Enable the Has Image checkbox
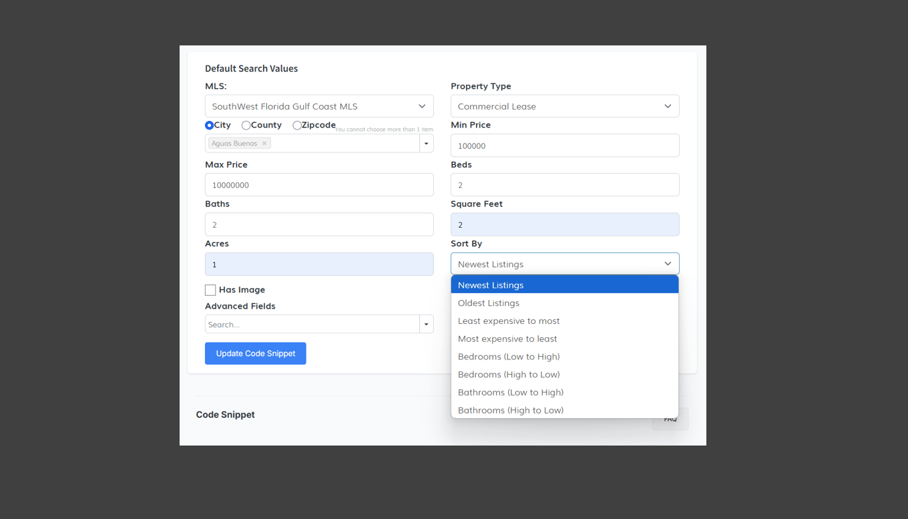 (210, 290)
